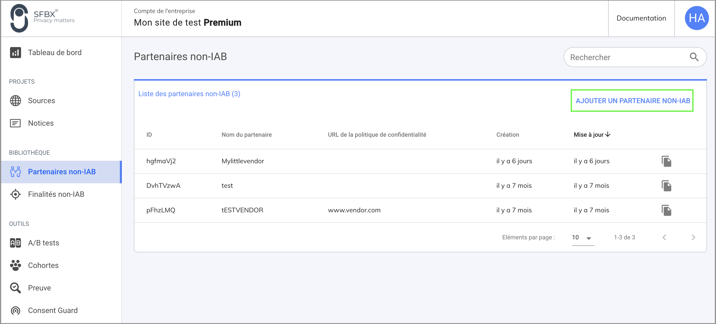
Task: Click the Rechercher search field
Action: 625,57
